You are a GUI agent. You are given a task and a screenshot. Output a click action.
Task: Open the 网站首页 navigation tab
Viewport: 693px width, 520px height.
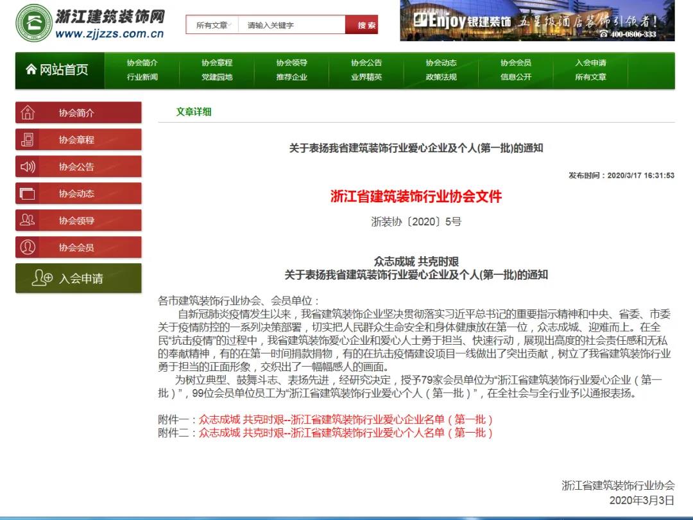(58, 69)
